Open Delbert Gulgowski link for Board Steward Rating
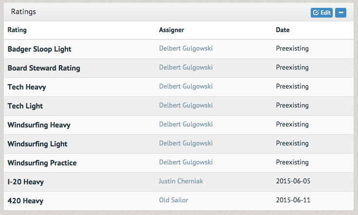Screen dimensions: 358x215 coord(186,67)
